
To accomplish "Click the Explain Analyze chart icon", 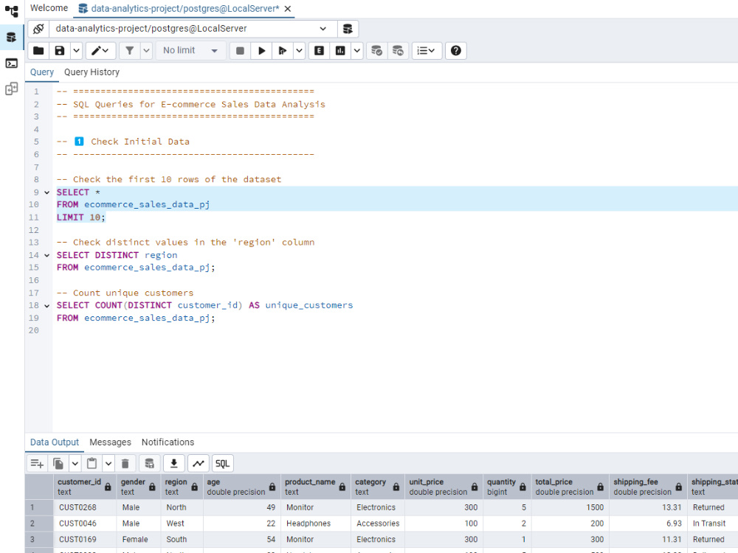I will coord(340,50).
